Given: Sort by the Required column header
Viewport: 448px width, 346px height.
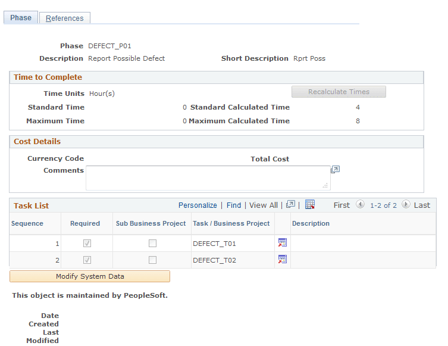Looking at the screenshot, I should tap(85, 223).
